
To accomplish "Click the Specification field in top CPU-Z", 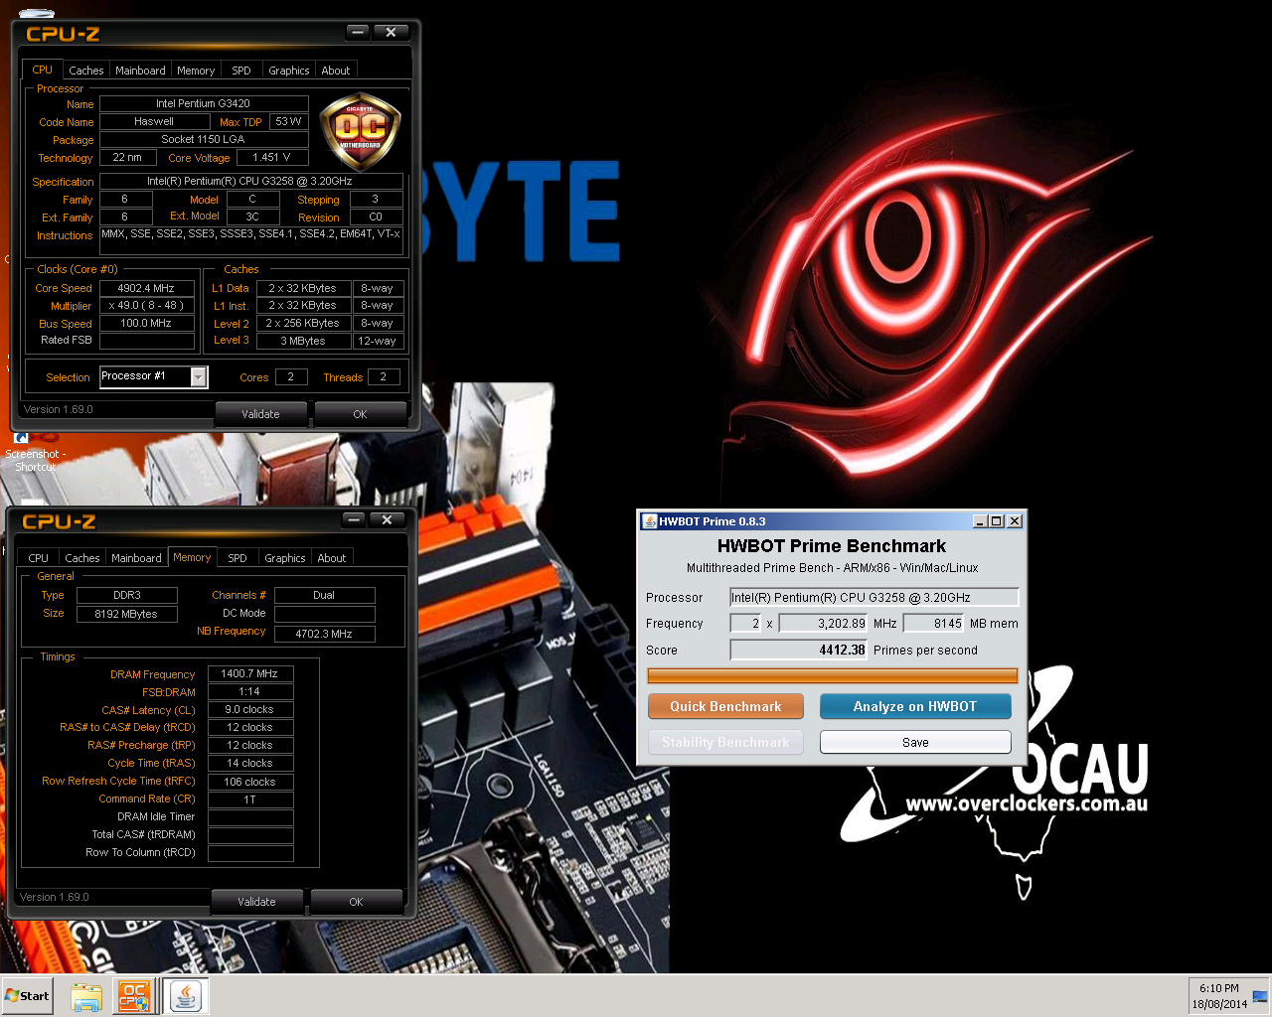I will point(250,181).
